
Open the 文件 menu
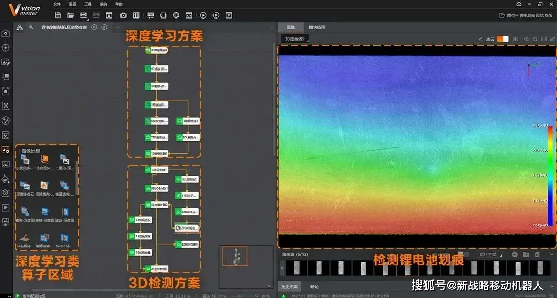coord(57,4)
